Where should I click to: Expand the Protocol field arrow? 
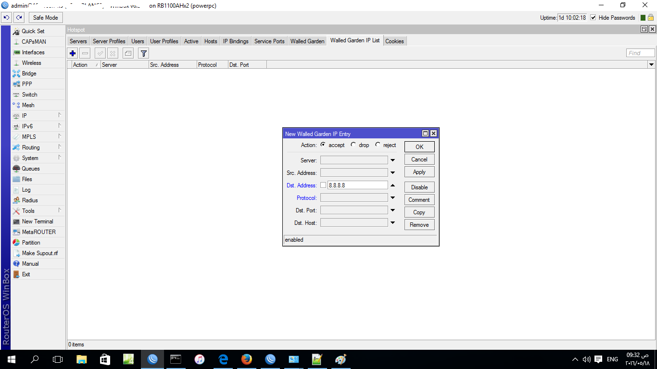pyautogui.click(x=392, y=198)
